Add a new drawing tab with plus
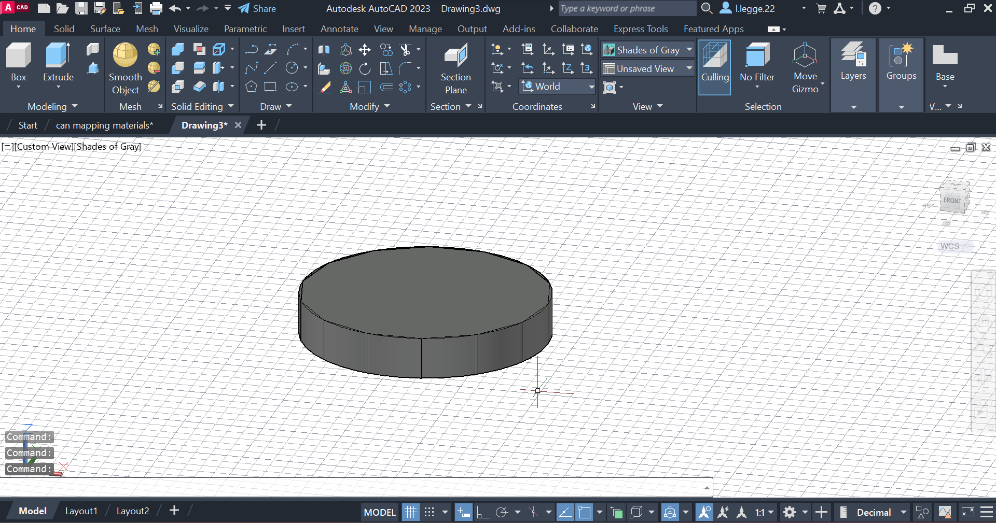This screenshot has width=996, height=523. tap(261, 125)
